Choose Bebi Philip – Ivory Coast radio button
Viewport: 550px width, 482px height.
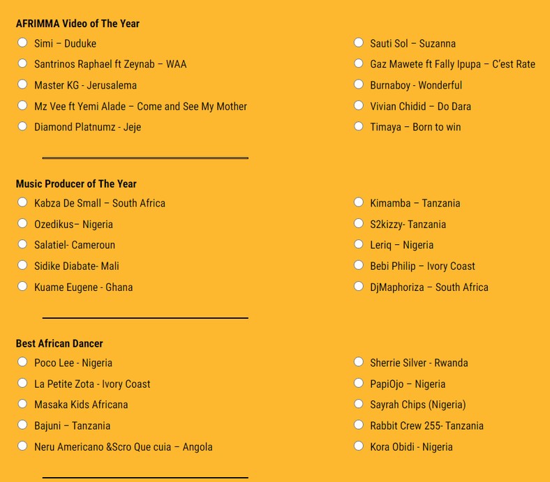pyautogui.click(x=359, y=265)
